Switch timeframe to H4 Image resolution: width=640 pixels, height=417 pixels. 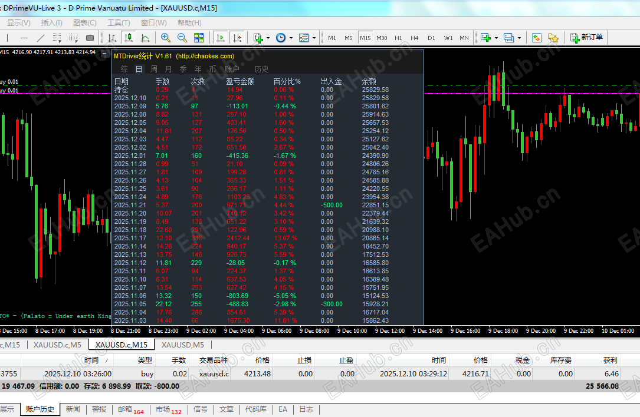coord(414,38)
